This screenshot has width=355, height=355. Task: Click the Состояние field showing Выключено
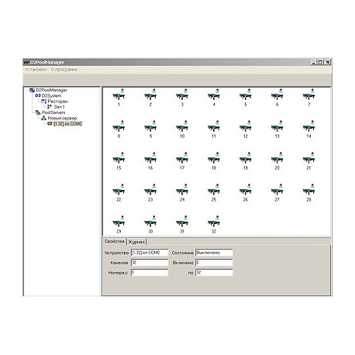214,253
